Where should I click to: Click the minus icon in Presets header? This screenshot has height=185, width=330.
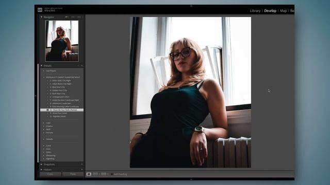pyautogui.click(x=78, y=66)
